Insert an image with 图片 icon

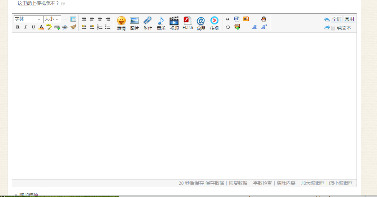click(134, 23)
